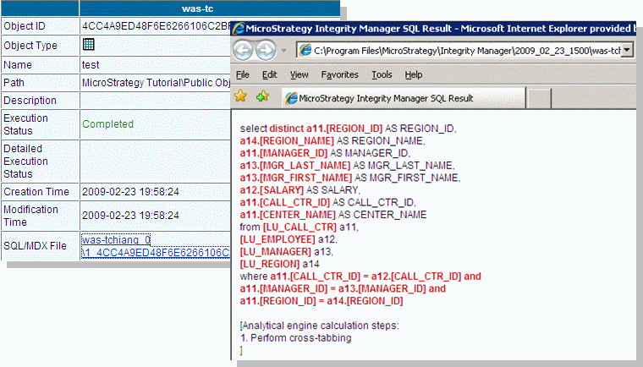Click the 'from [LU_CALL_CTR] a11' line
The width and height of the screenshot is (643, 367).
click(300, 227)
